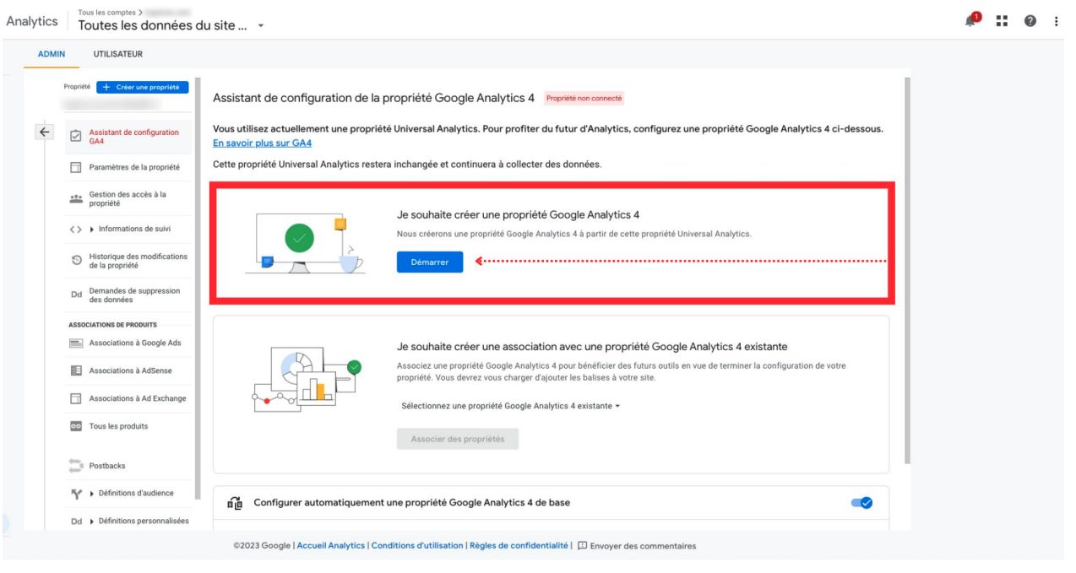Screen dimensions: 1076x573
Task: Expand Informations de suivi submenu
Action: (92, 230)
